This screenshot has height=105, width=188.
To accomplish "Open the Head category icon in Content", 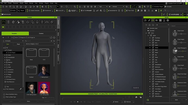I will [x=13, y=22].
